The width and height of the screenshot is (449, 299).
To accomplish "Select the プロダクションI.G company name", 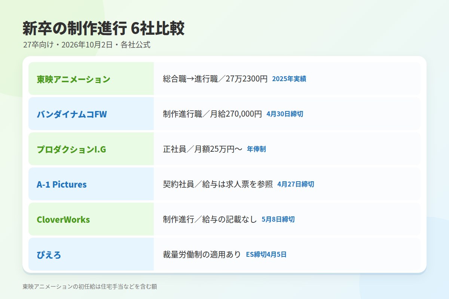I will pyautogui.click(x=71, y=149).
